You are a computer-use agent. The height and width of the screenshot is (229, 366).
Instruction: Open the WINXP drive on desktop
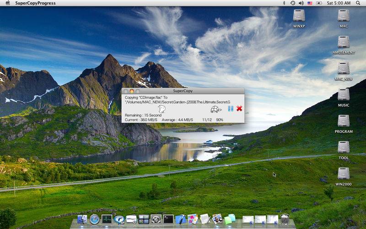(299, 16)
